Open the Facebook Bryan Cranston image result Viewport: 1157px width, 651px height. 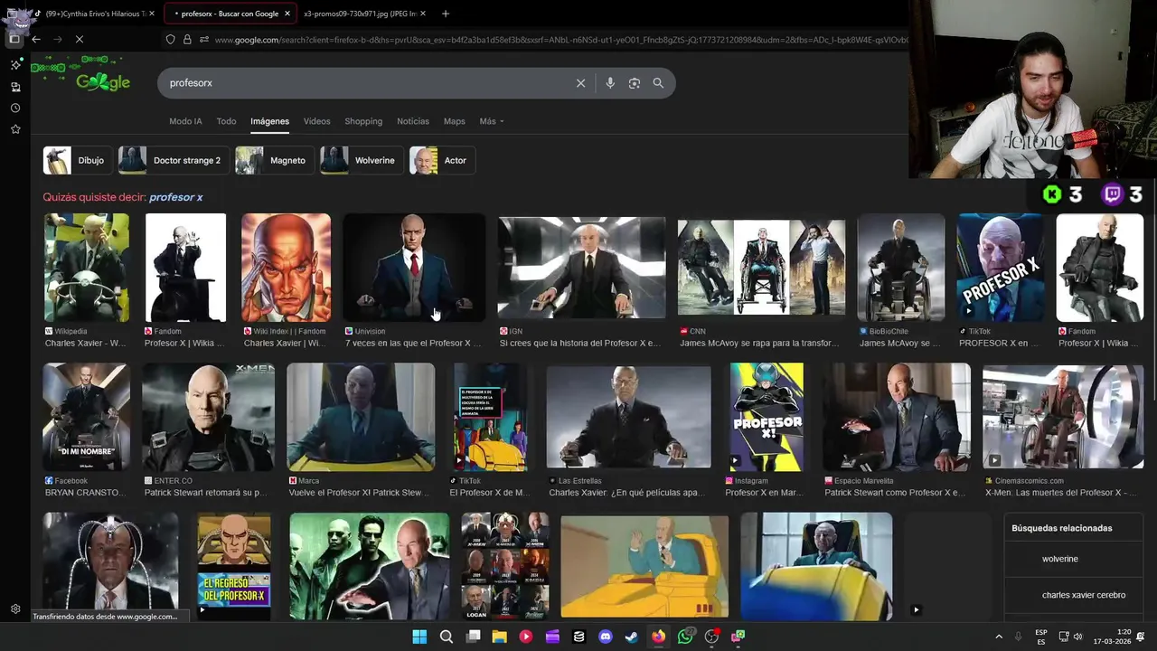pyautogui.click(x=87, y=417)
